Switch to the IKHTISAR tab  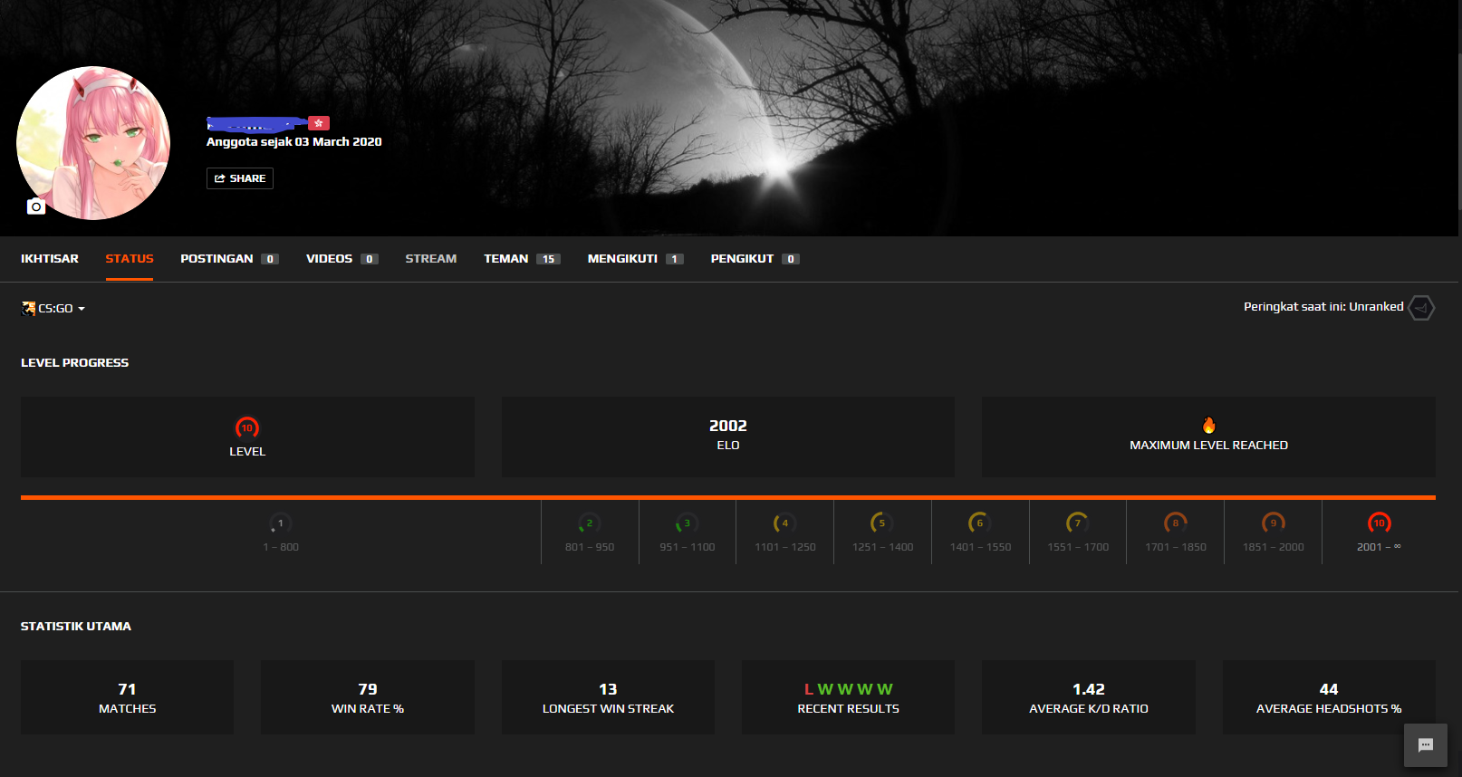pyautogui.click(x=50, y=259)
